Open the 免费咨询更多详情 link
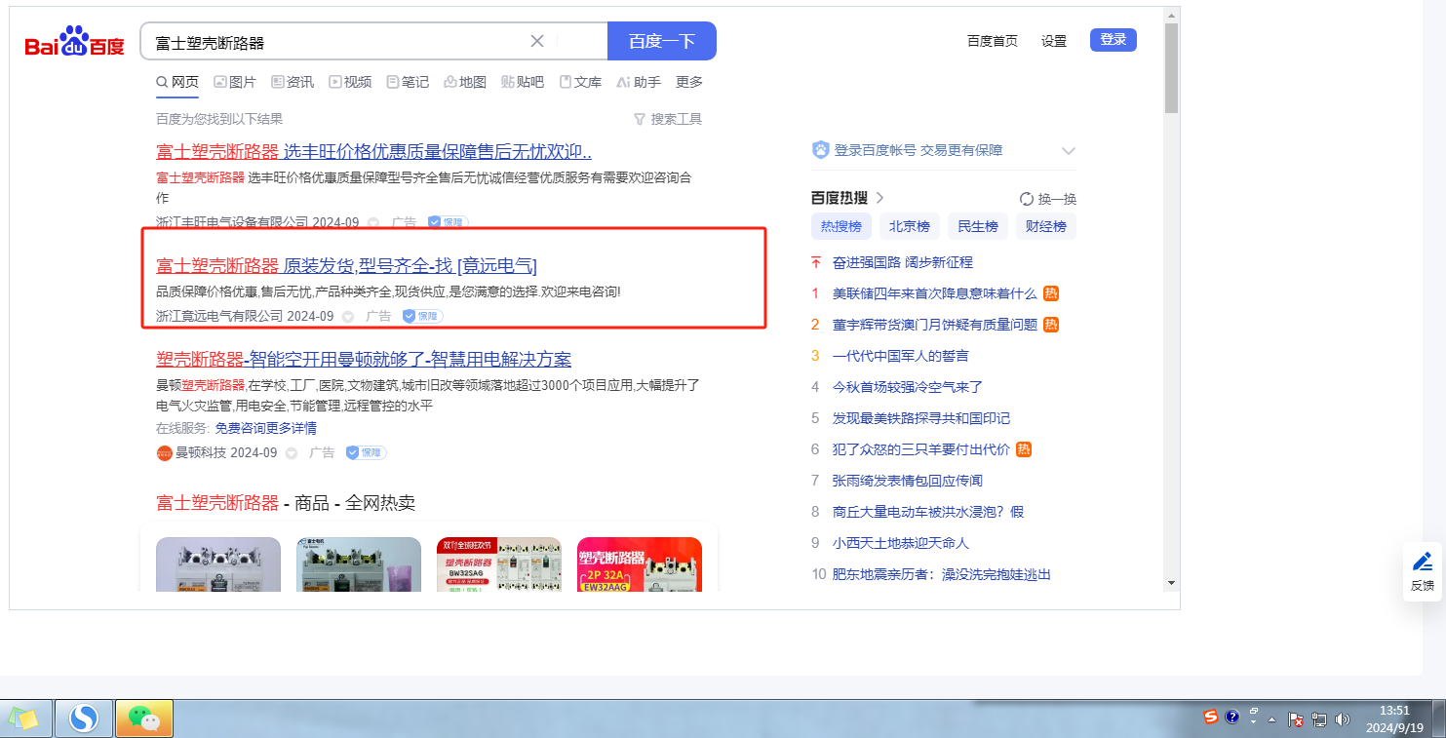Screen dimensions: 1446x738 [266, 428]
